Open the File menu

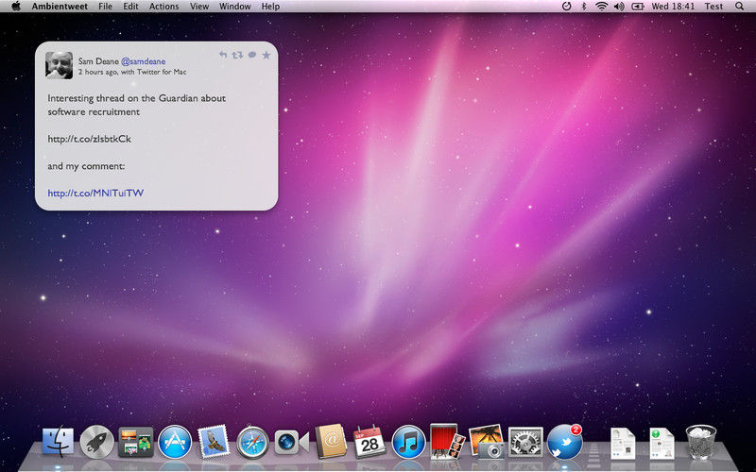pyautogui.click(x=105, y=7)
